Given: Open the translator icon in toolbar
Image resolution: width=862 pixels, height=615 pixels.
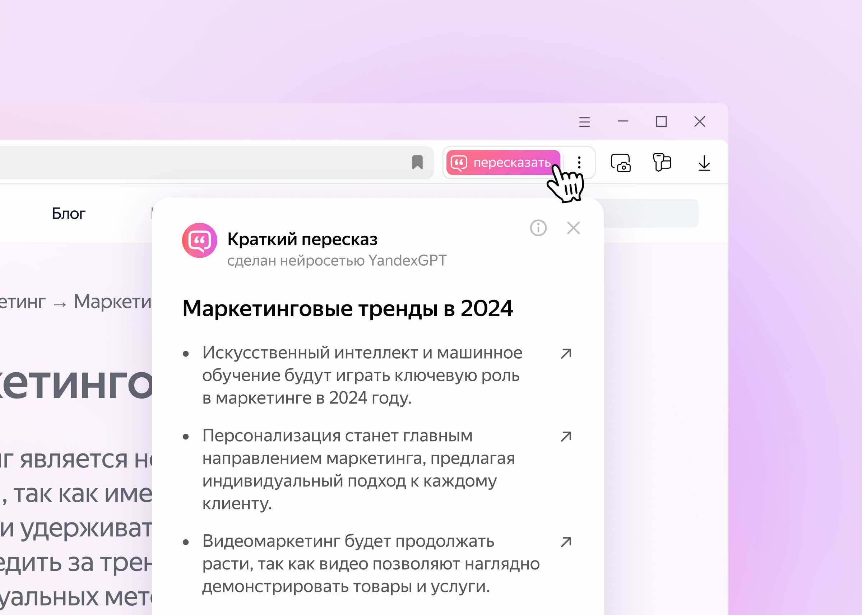Looking at the screenshot, I should pyautogui.click(x=662, y=163).
